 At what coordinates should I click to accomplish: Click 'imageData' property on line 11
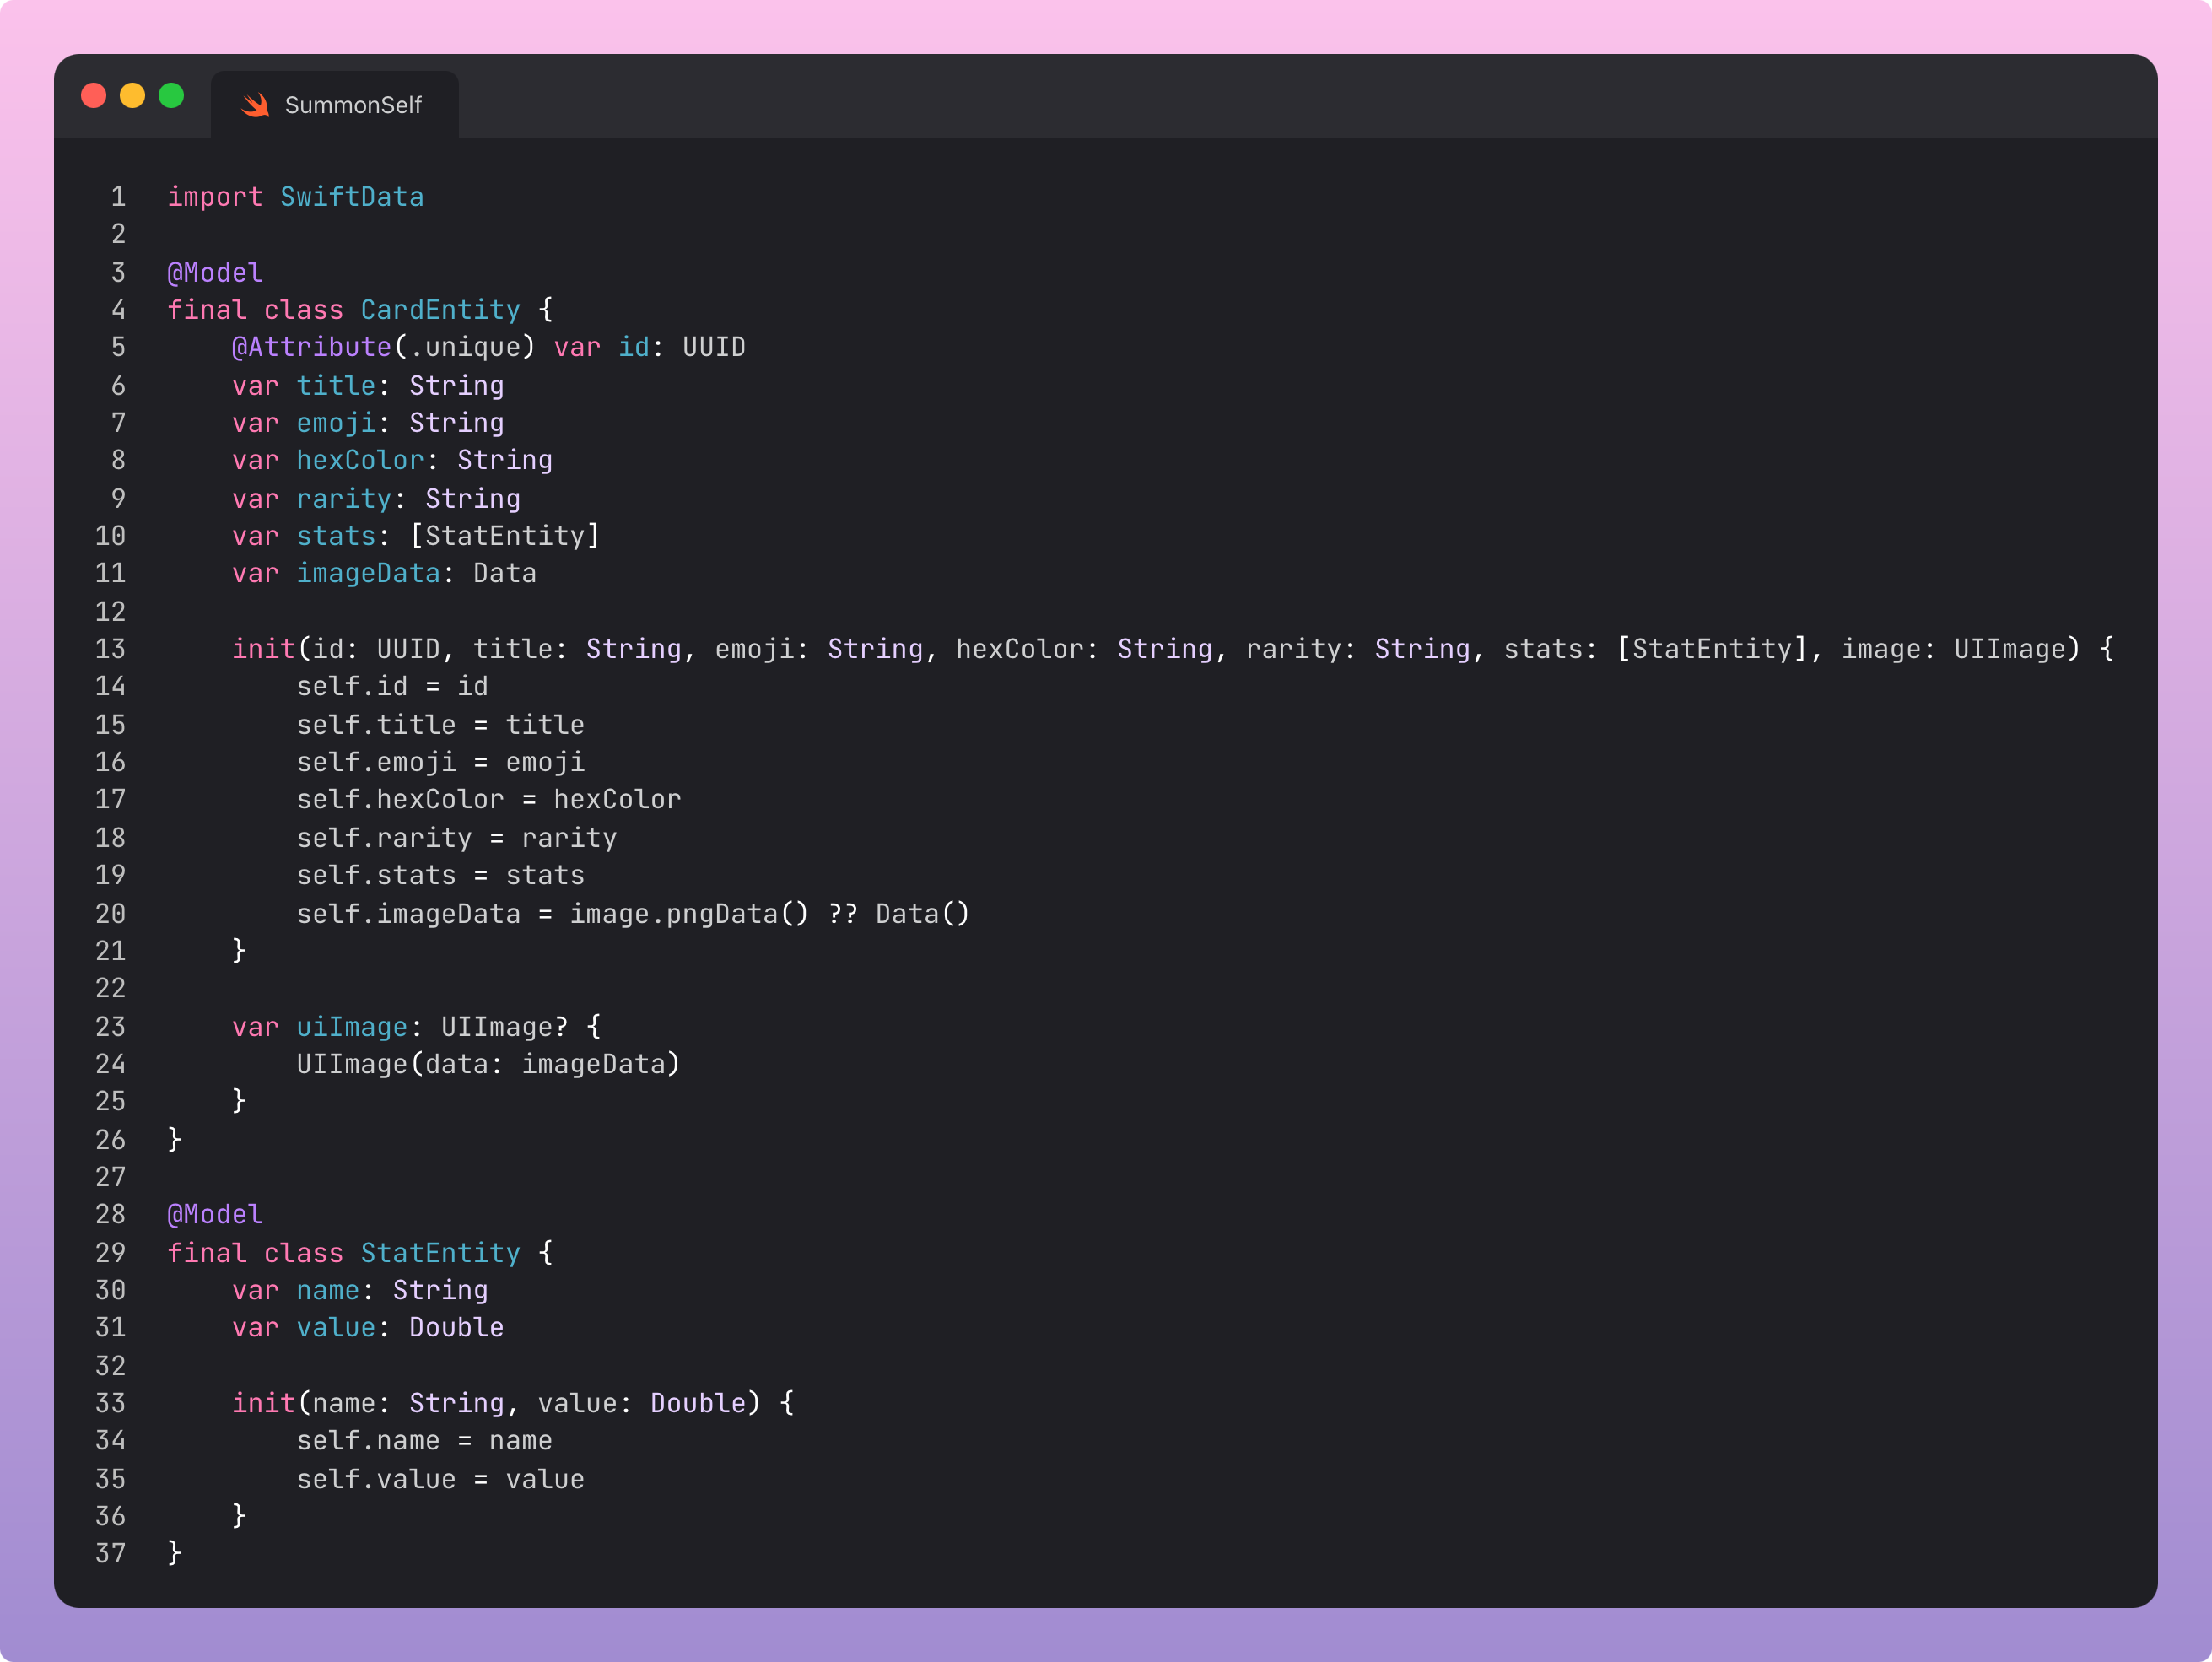[368, 573]
